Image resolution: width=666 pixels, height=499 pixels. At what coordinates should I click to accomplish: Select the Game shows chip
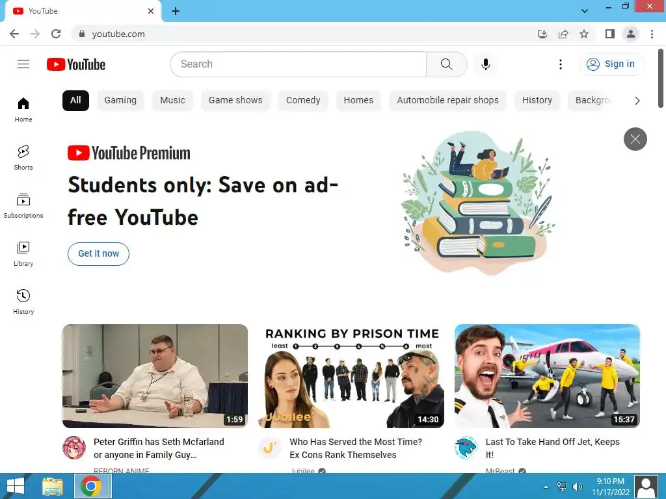click(235, 101)
